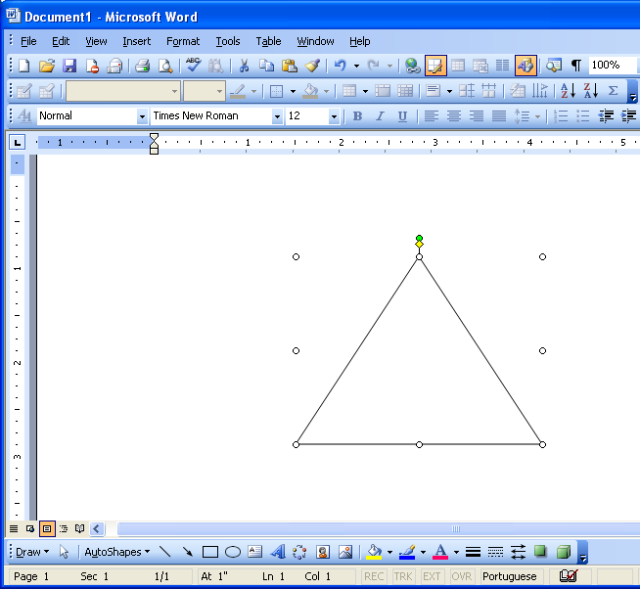
Task: Switch to Print Layout view button
Action: click(47, 529)
